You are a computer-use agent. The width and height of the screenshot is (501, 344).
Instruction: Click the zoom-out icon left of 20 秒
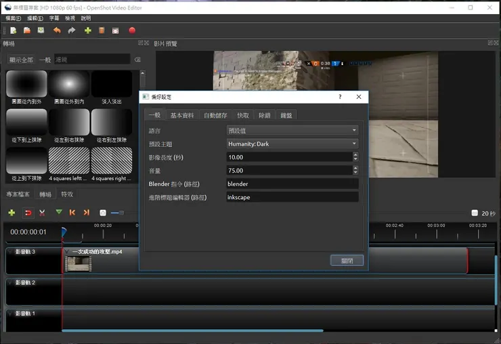tap(475, 213)
